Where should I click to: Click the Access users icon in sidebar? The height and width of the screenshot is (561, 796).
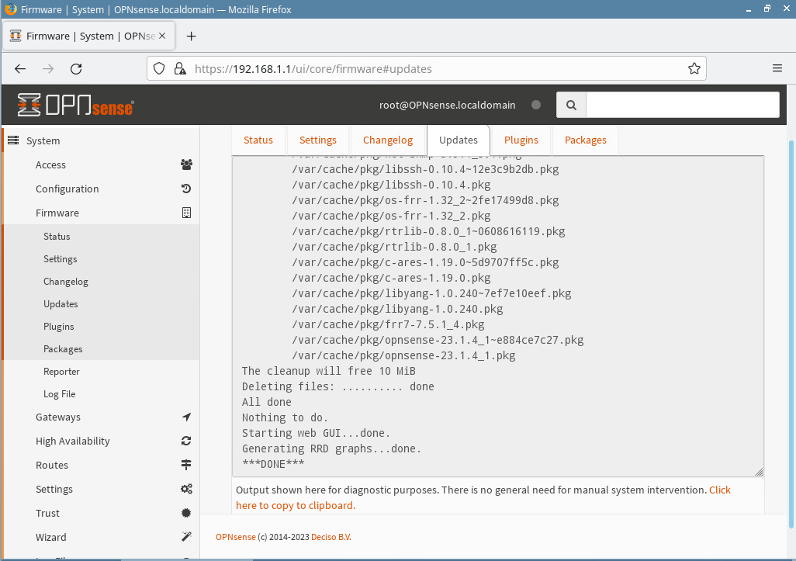(x=186, y=164)
